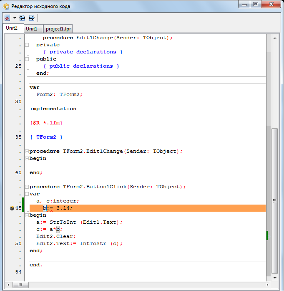Viewport: 284px width, 291px height.
Task: Collapse the var block in Button1Click
Action: point(27,194)
